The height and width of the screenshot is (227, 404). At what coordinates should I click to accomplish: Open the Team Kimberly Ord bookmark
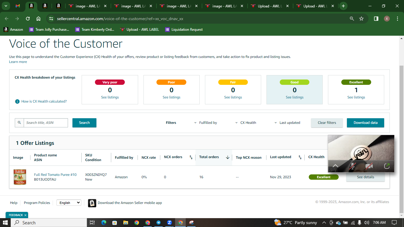(x=95, y=30)
